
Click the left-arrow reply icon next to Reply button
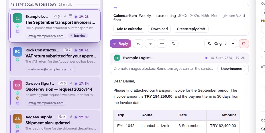pos(138,44)
